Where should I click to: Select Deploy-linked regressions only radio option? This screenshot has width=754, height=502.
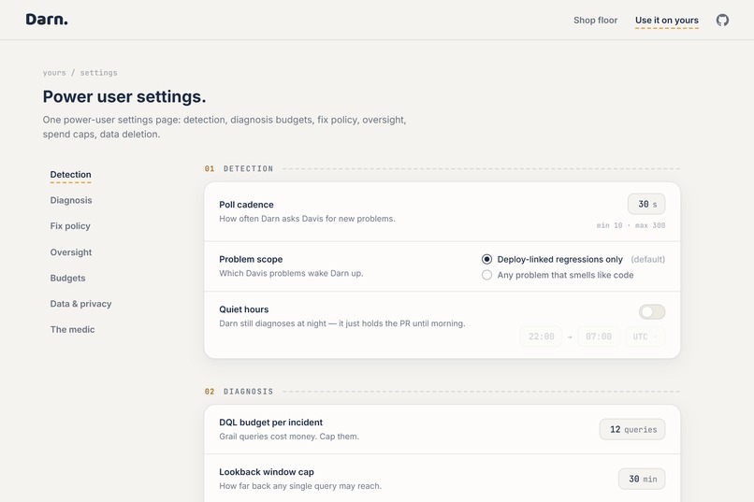486,259
